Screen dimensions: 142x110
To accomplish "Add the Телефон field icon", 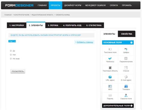I will pos(126,86).
